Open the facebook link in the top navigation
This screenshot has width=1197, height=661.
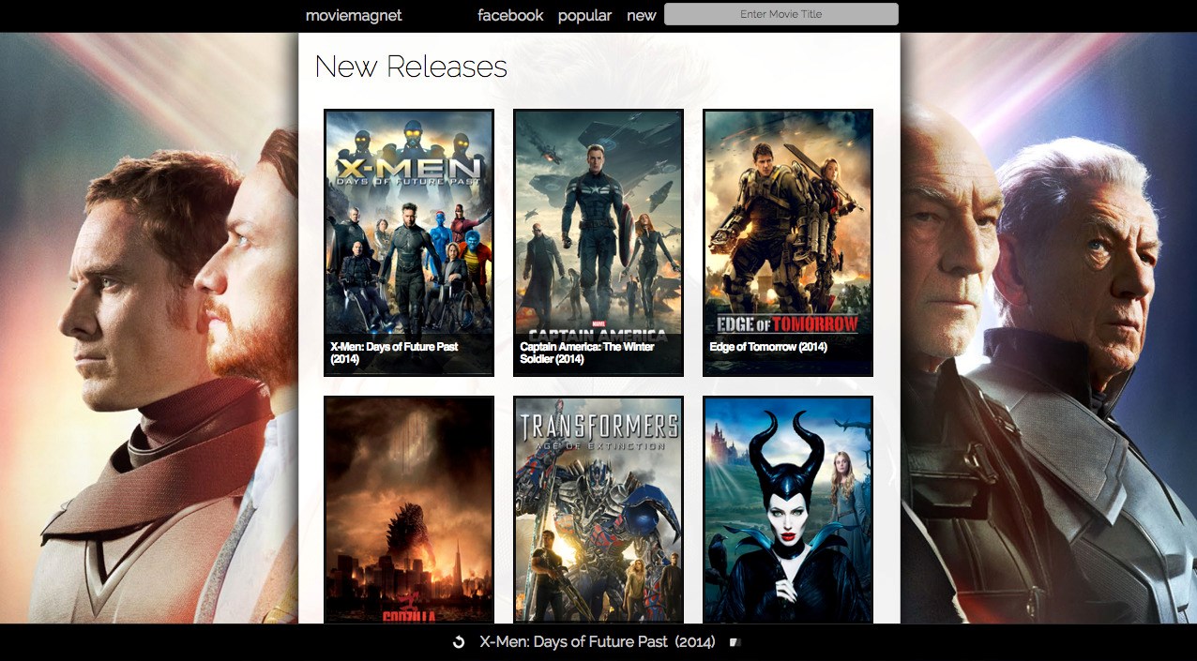tap(510, 15)
